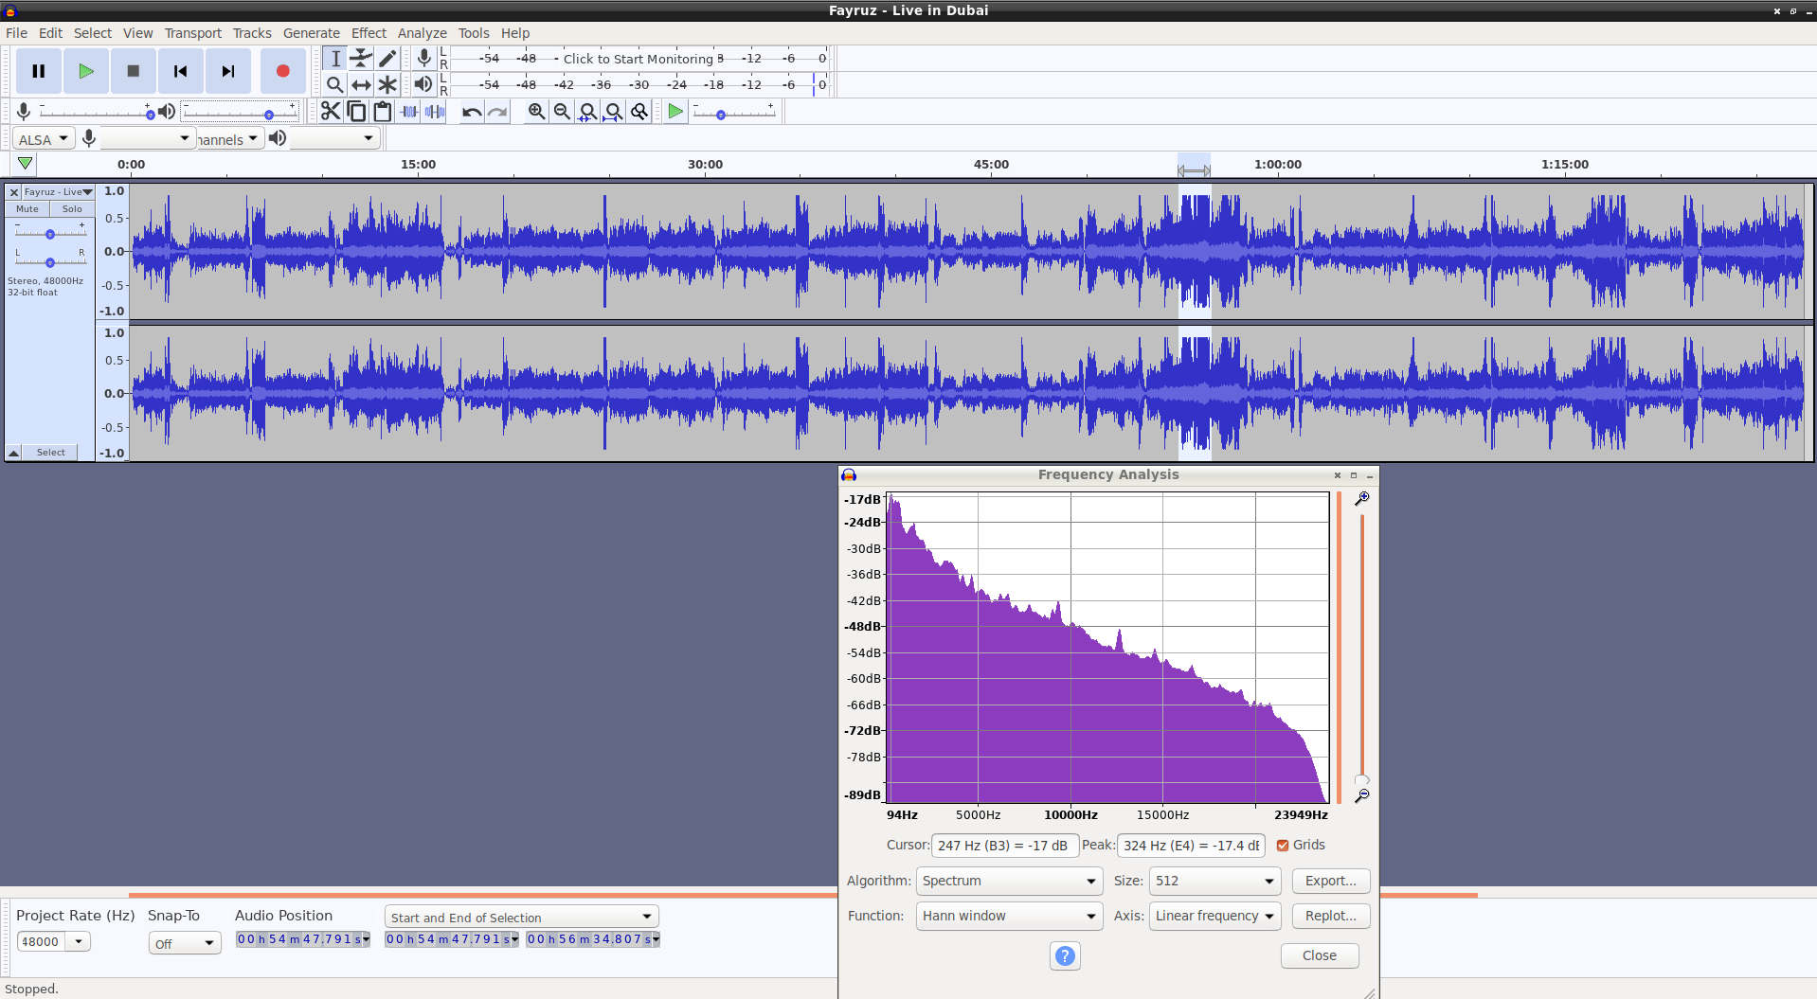The width and height of the screenshot is (1817, 999).
Task: Open the Transport menu
Action: coord(193,33)
